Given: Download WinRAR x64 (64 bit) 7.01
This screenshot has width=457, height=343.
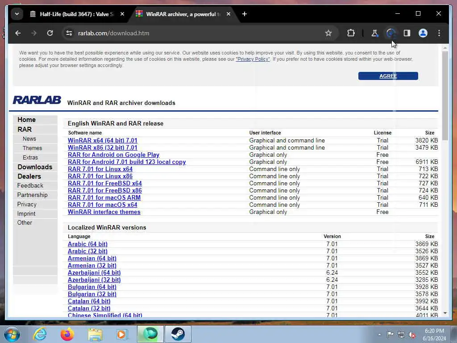Looking at the screenshot, I should tap(103, 140).
